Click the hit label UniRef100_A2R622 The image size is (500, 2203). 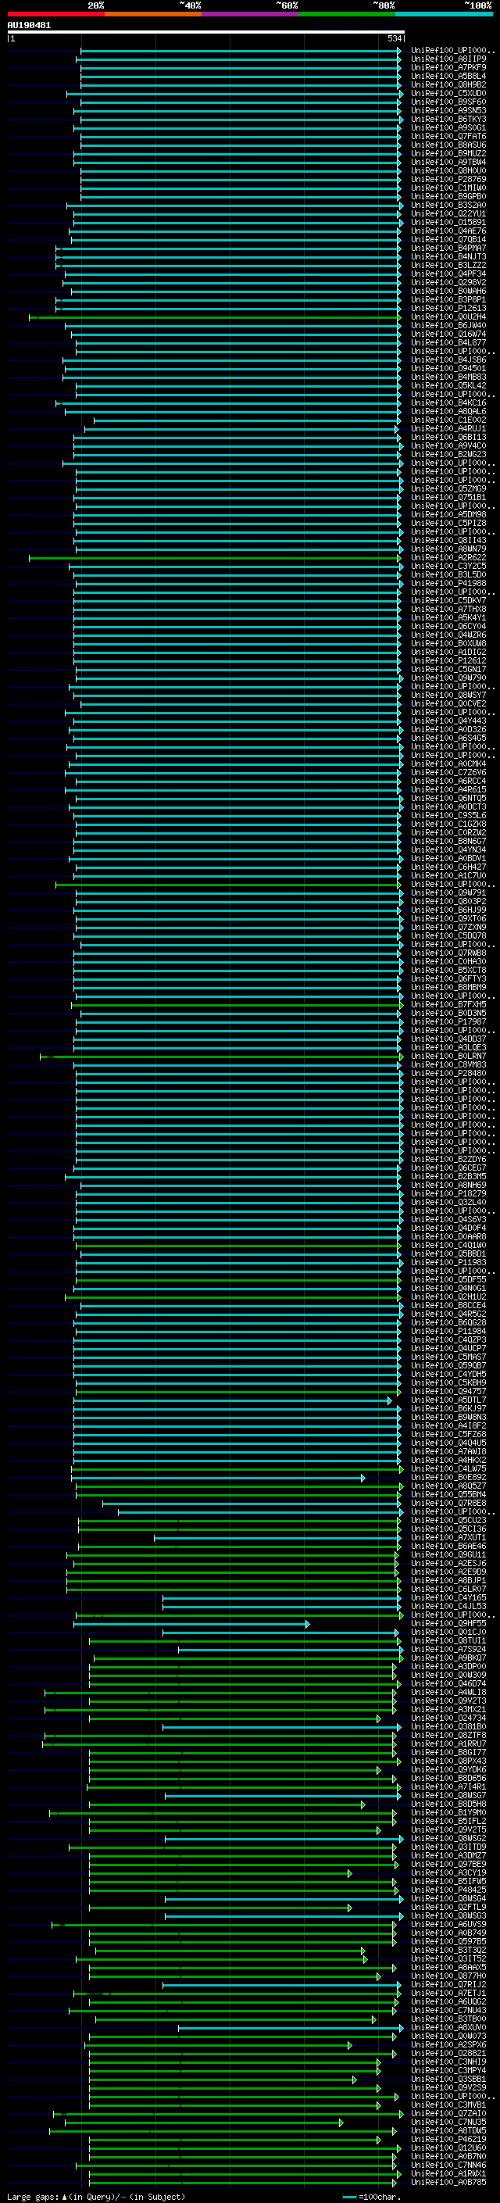pos(448,558)
